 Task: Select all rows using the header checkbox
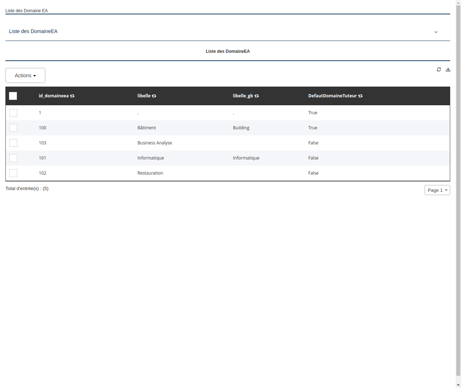click(13, 96)
